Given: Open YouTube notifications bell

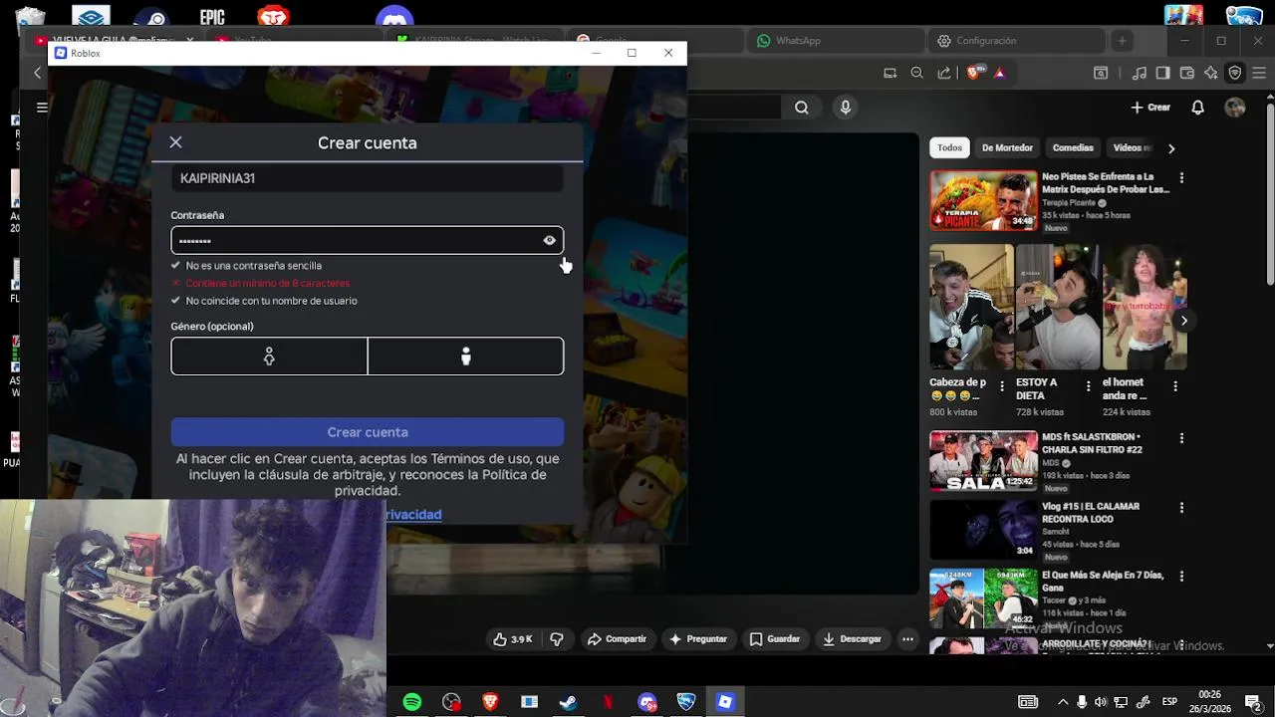Looking at the screenshot, I should point(1198,108).
